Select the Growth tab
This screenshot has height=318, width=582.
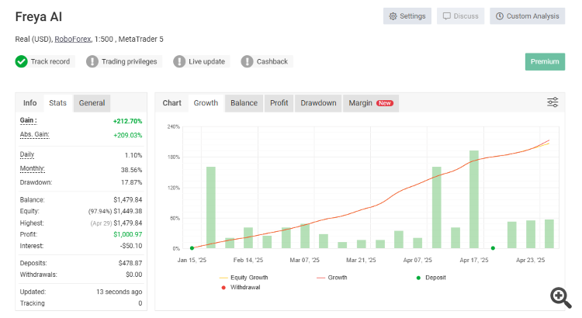[x=206, y=103]
